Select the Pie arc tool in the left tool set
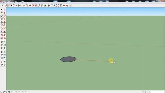 coord(4,29)
